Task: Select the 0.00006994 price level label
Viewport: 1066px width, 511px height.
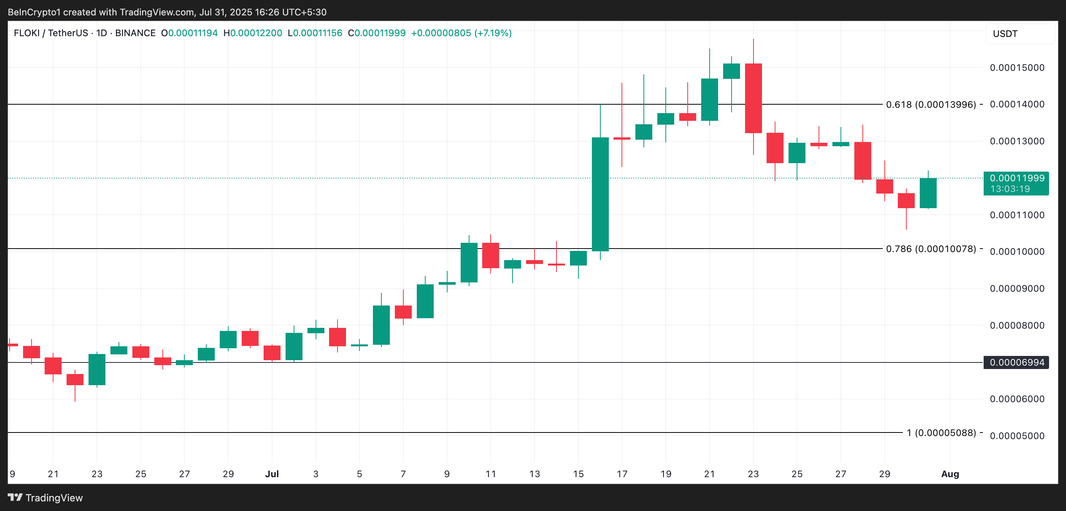Action: [1016, 362]
